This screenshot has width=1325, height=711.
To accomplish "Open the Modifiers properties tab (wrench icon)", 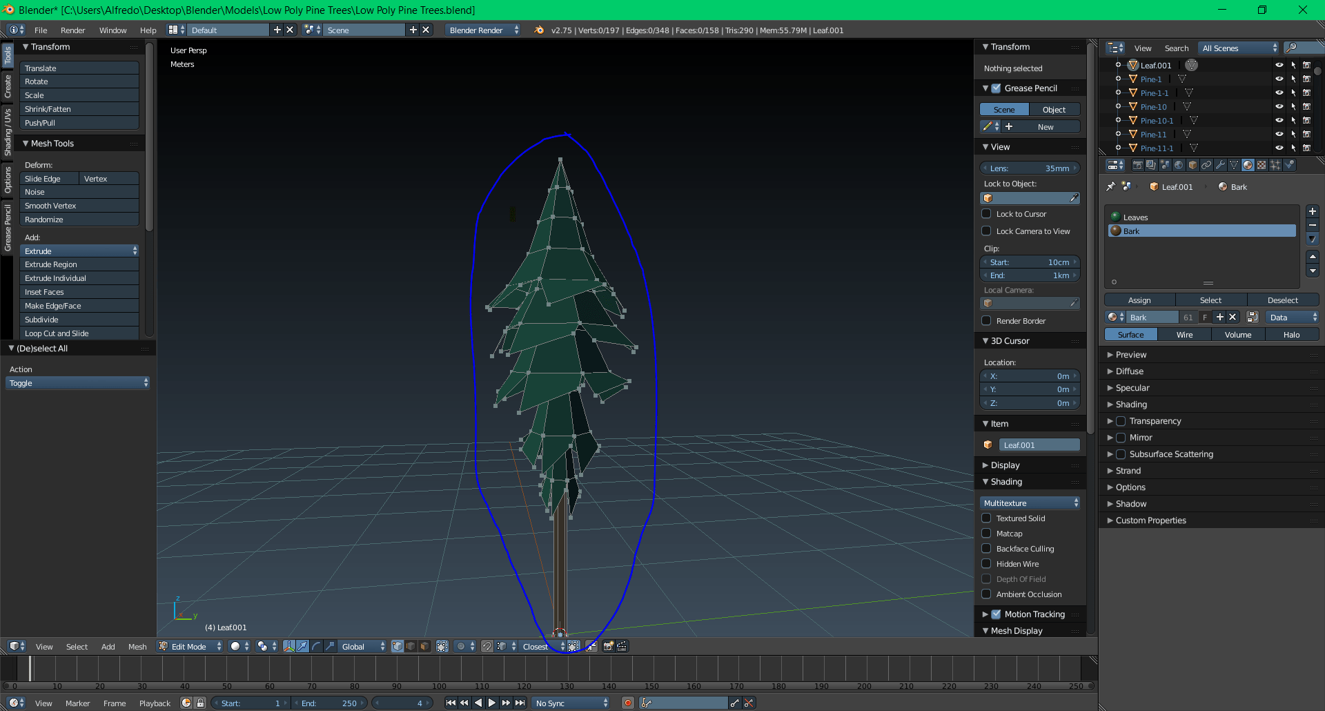I will click(x=1221, y=165).
